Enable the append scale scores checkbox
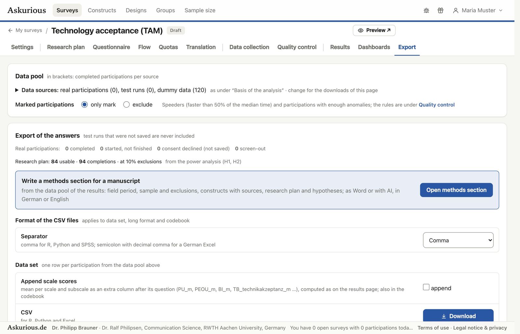520x334 pixels. 426,287
